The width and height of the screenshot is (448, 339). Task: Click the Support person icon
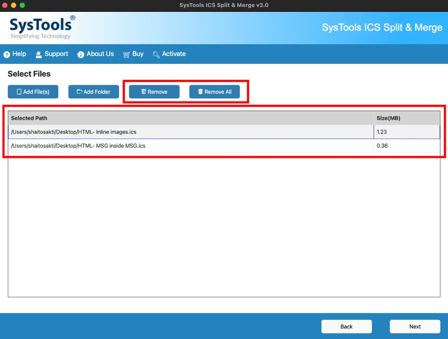pyautogui.click(x=38, y=54)
